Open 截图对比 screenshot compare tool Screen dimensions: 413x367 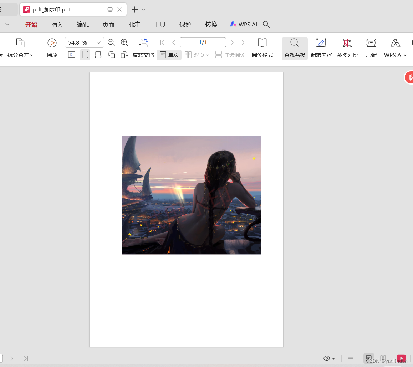(x=348, y=48)
